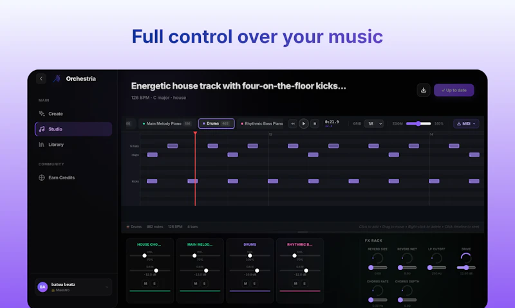Adjust the Chorus Depth slider
Viewport: 515px width, 308px height.
click(x=407, y=300)
